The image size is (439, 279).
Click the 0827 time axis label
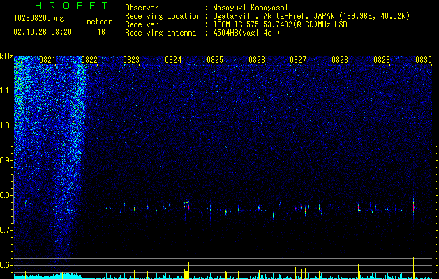pyautogui.click(x=298, y=60)
